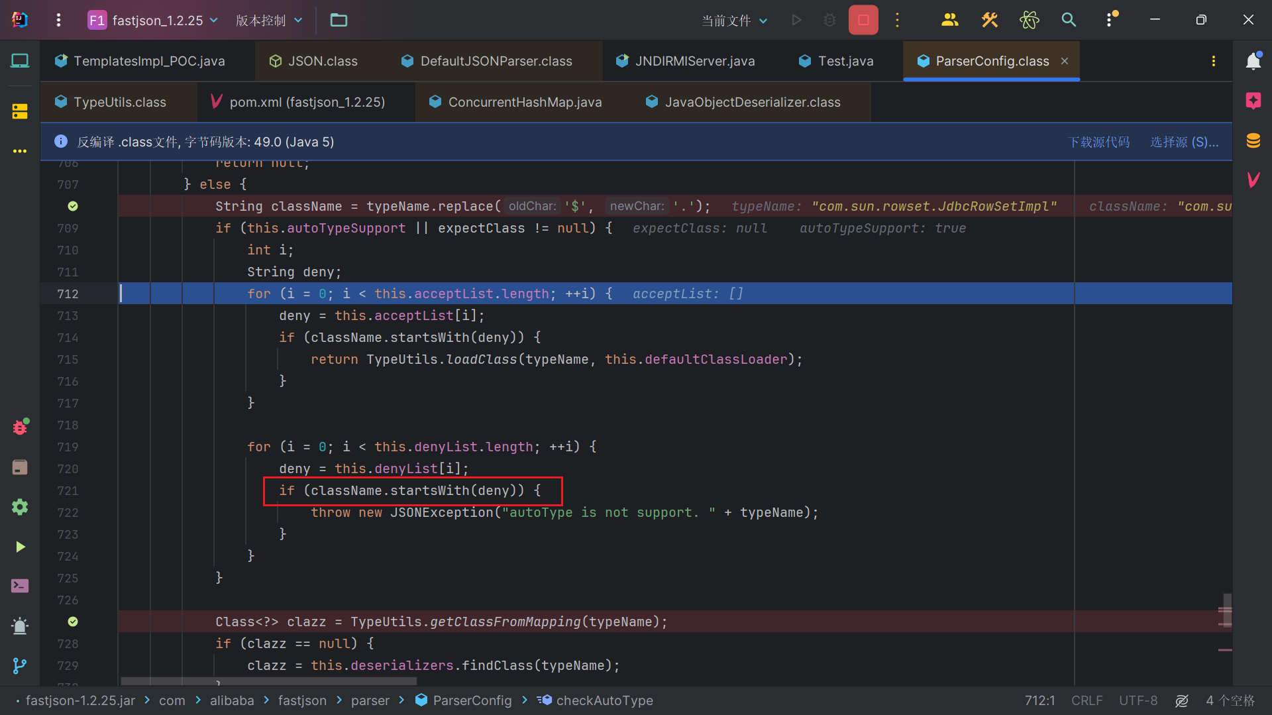Click the 选择源 (S)... choose sources link
Screen dimensions: 1272x715
[x=1184, y=142]
